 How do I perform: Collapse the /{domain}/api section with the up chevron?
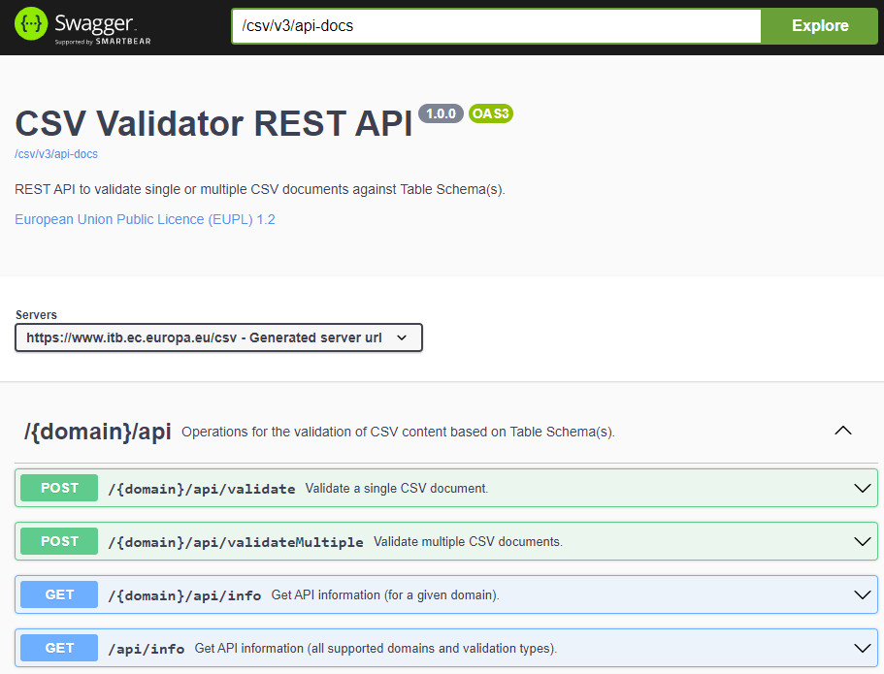coord(843,432)
